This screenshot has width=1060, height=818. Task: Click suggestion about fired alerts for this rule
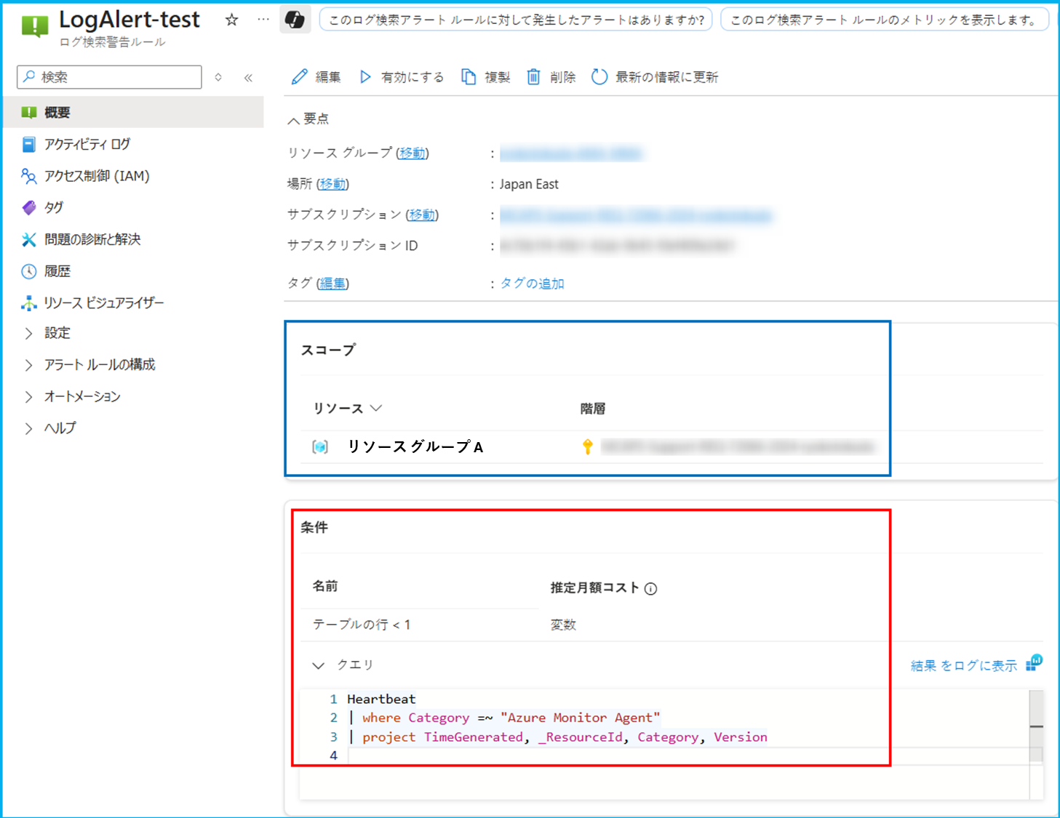tap(516, 20)
